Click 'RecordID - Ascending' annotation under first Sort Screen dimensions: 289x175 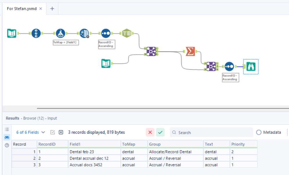click(x=106, y=44)
